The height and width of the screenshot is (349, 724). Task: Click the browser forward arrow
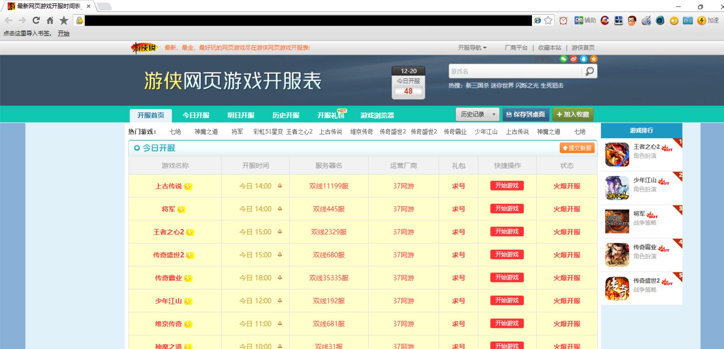22,20
